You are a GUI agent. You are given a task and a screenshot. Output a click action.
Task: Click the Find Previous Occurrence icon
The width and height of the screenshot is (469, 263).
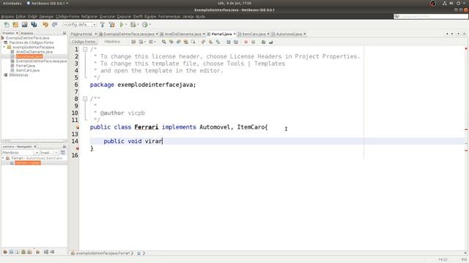[x=171, y=42]
